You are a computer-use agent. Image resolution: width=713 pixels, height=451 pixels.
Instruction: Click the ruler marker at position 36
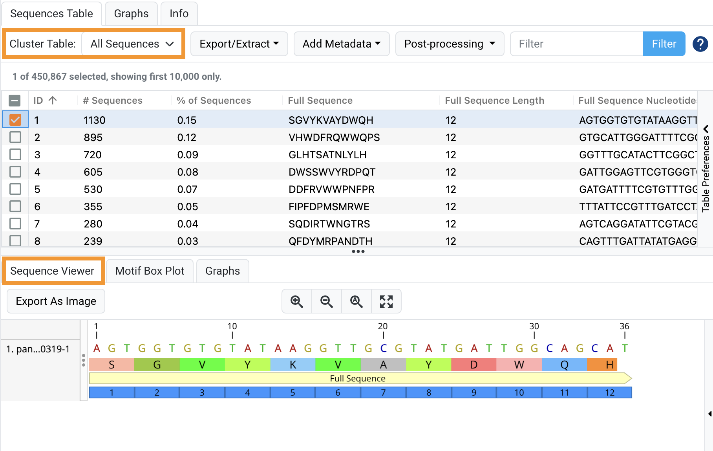tap(624, 330)
